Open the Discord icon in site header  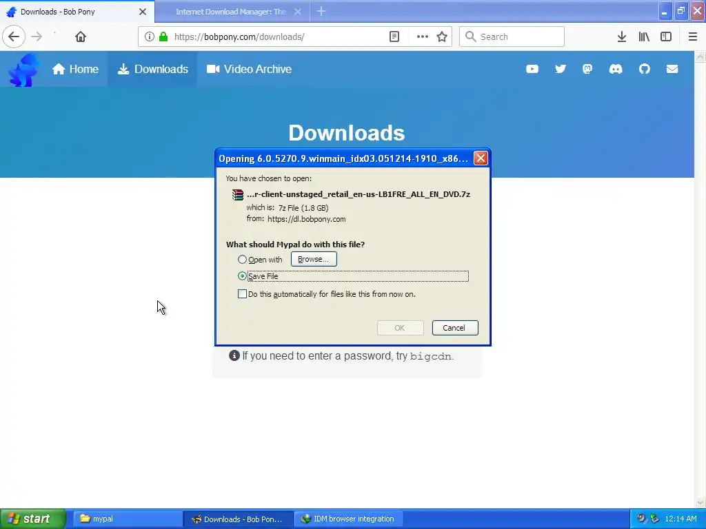[x=616, y=69]
